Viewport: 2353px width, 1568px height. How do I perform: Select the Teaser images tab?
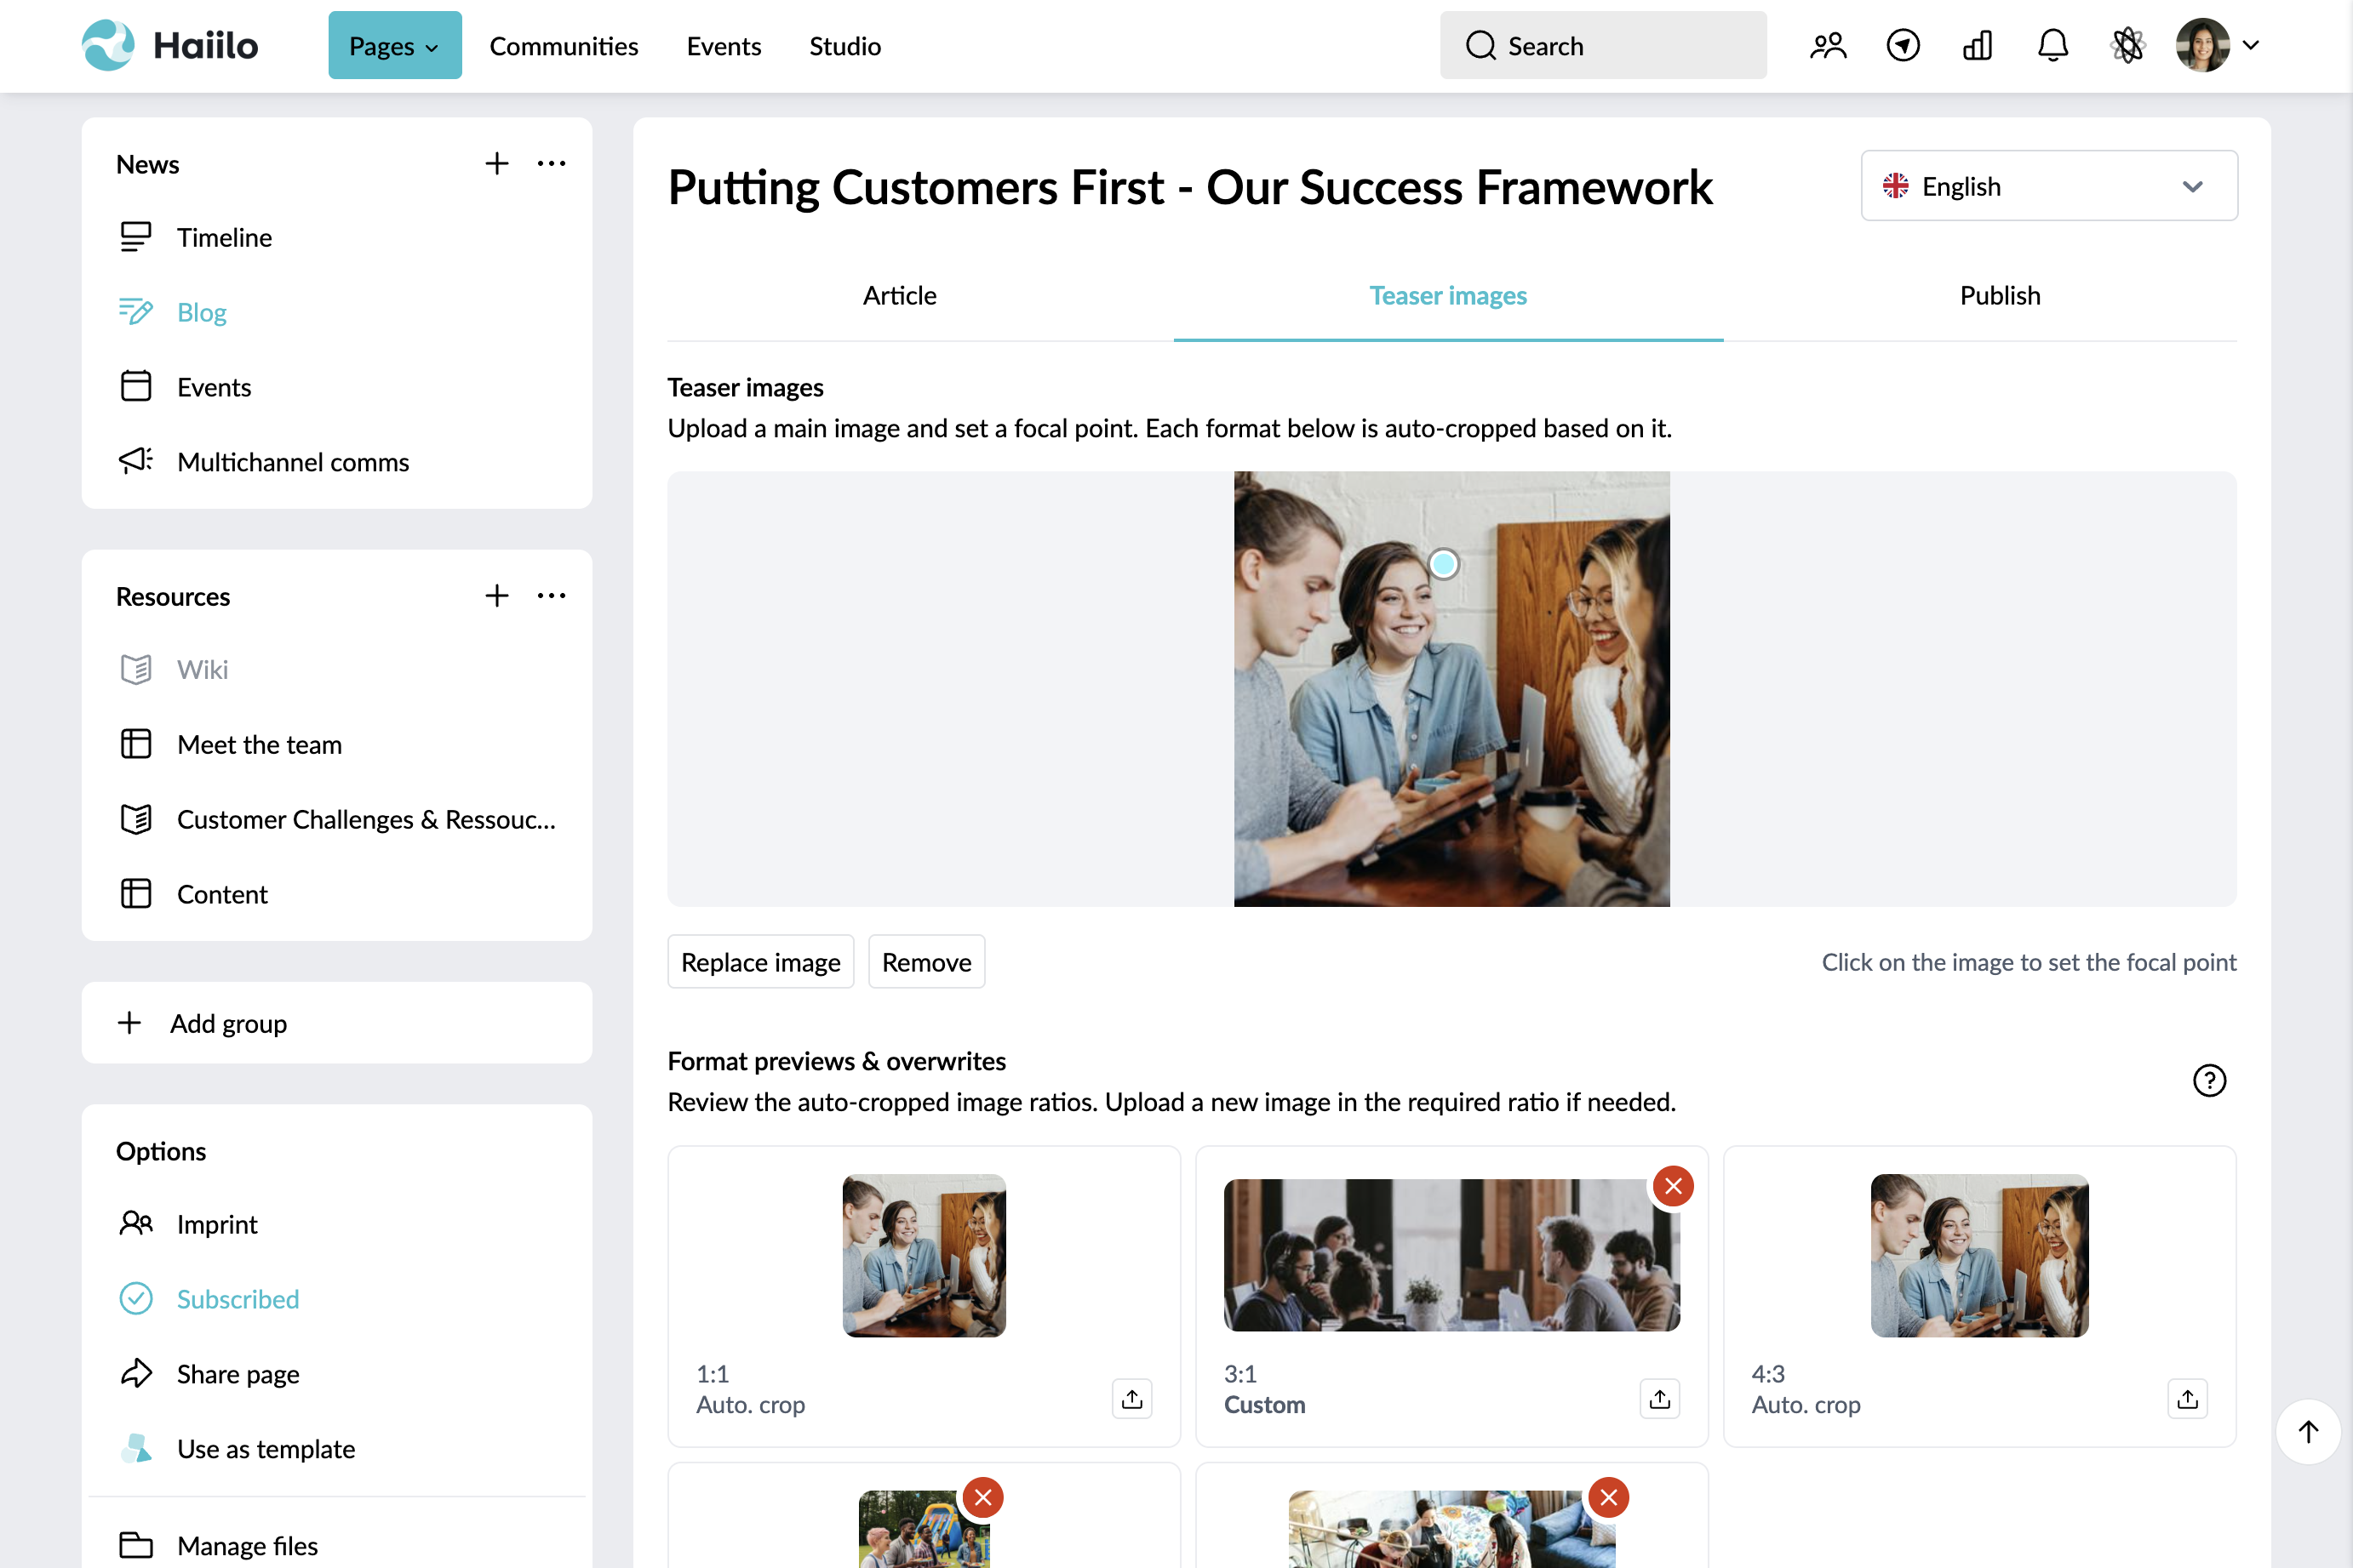pos(1447,296)
